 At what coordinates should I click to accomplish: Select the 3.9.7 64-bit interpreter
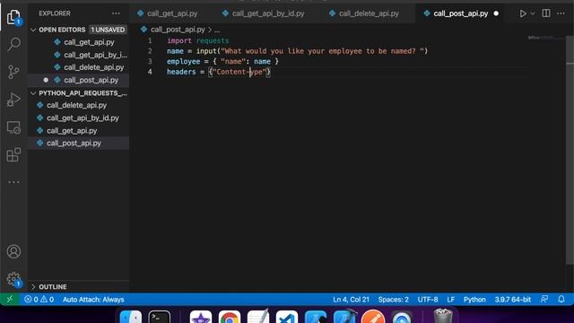click(512, 299)
